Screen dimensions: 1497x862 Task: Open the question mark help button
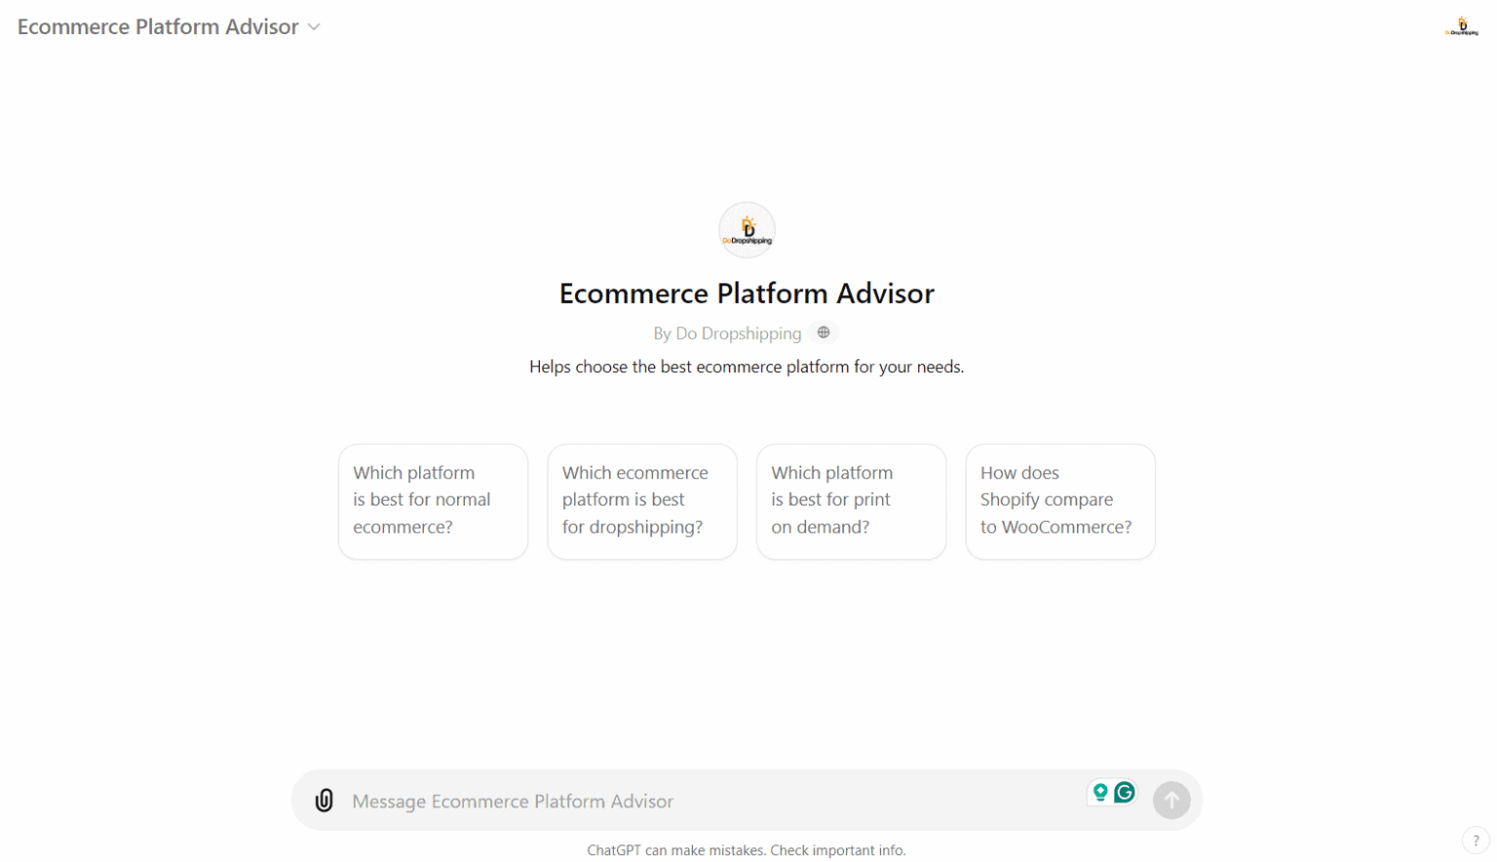(1476, 841)
